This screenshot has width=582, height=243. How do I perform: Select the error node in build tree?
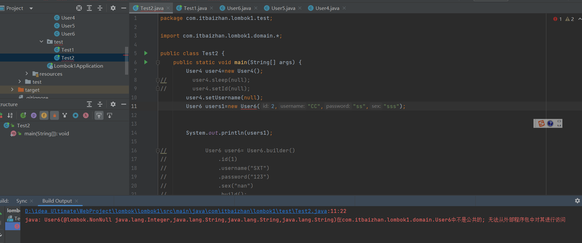coord(13,226)
